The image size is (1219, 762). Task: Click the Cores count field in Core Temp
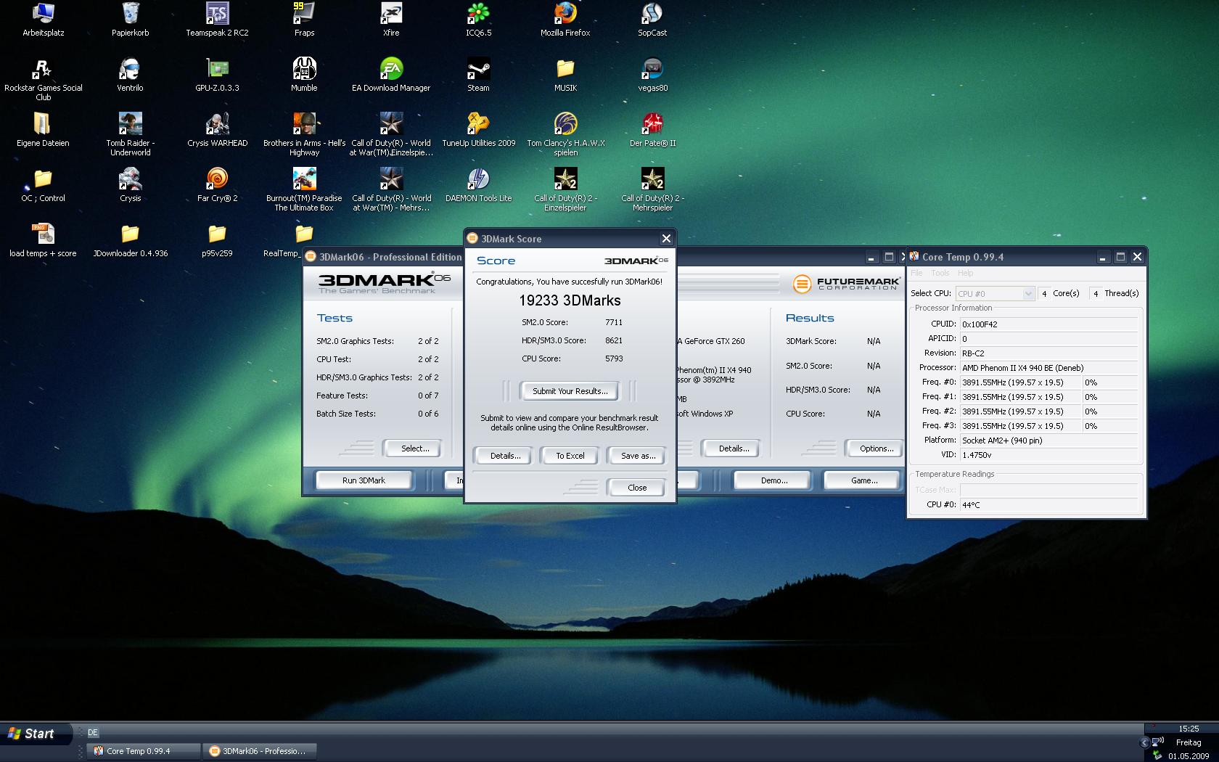tap(1044, 293)
